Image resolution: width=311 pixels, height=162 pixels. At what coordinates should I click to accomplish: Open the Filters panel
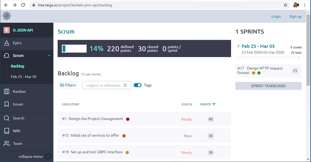pos(68,85)
